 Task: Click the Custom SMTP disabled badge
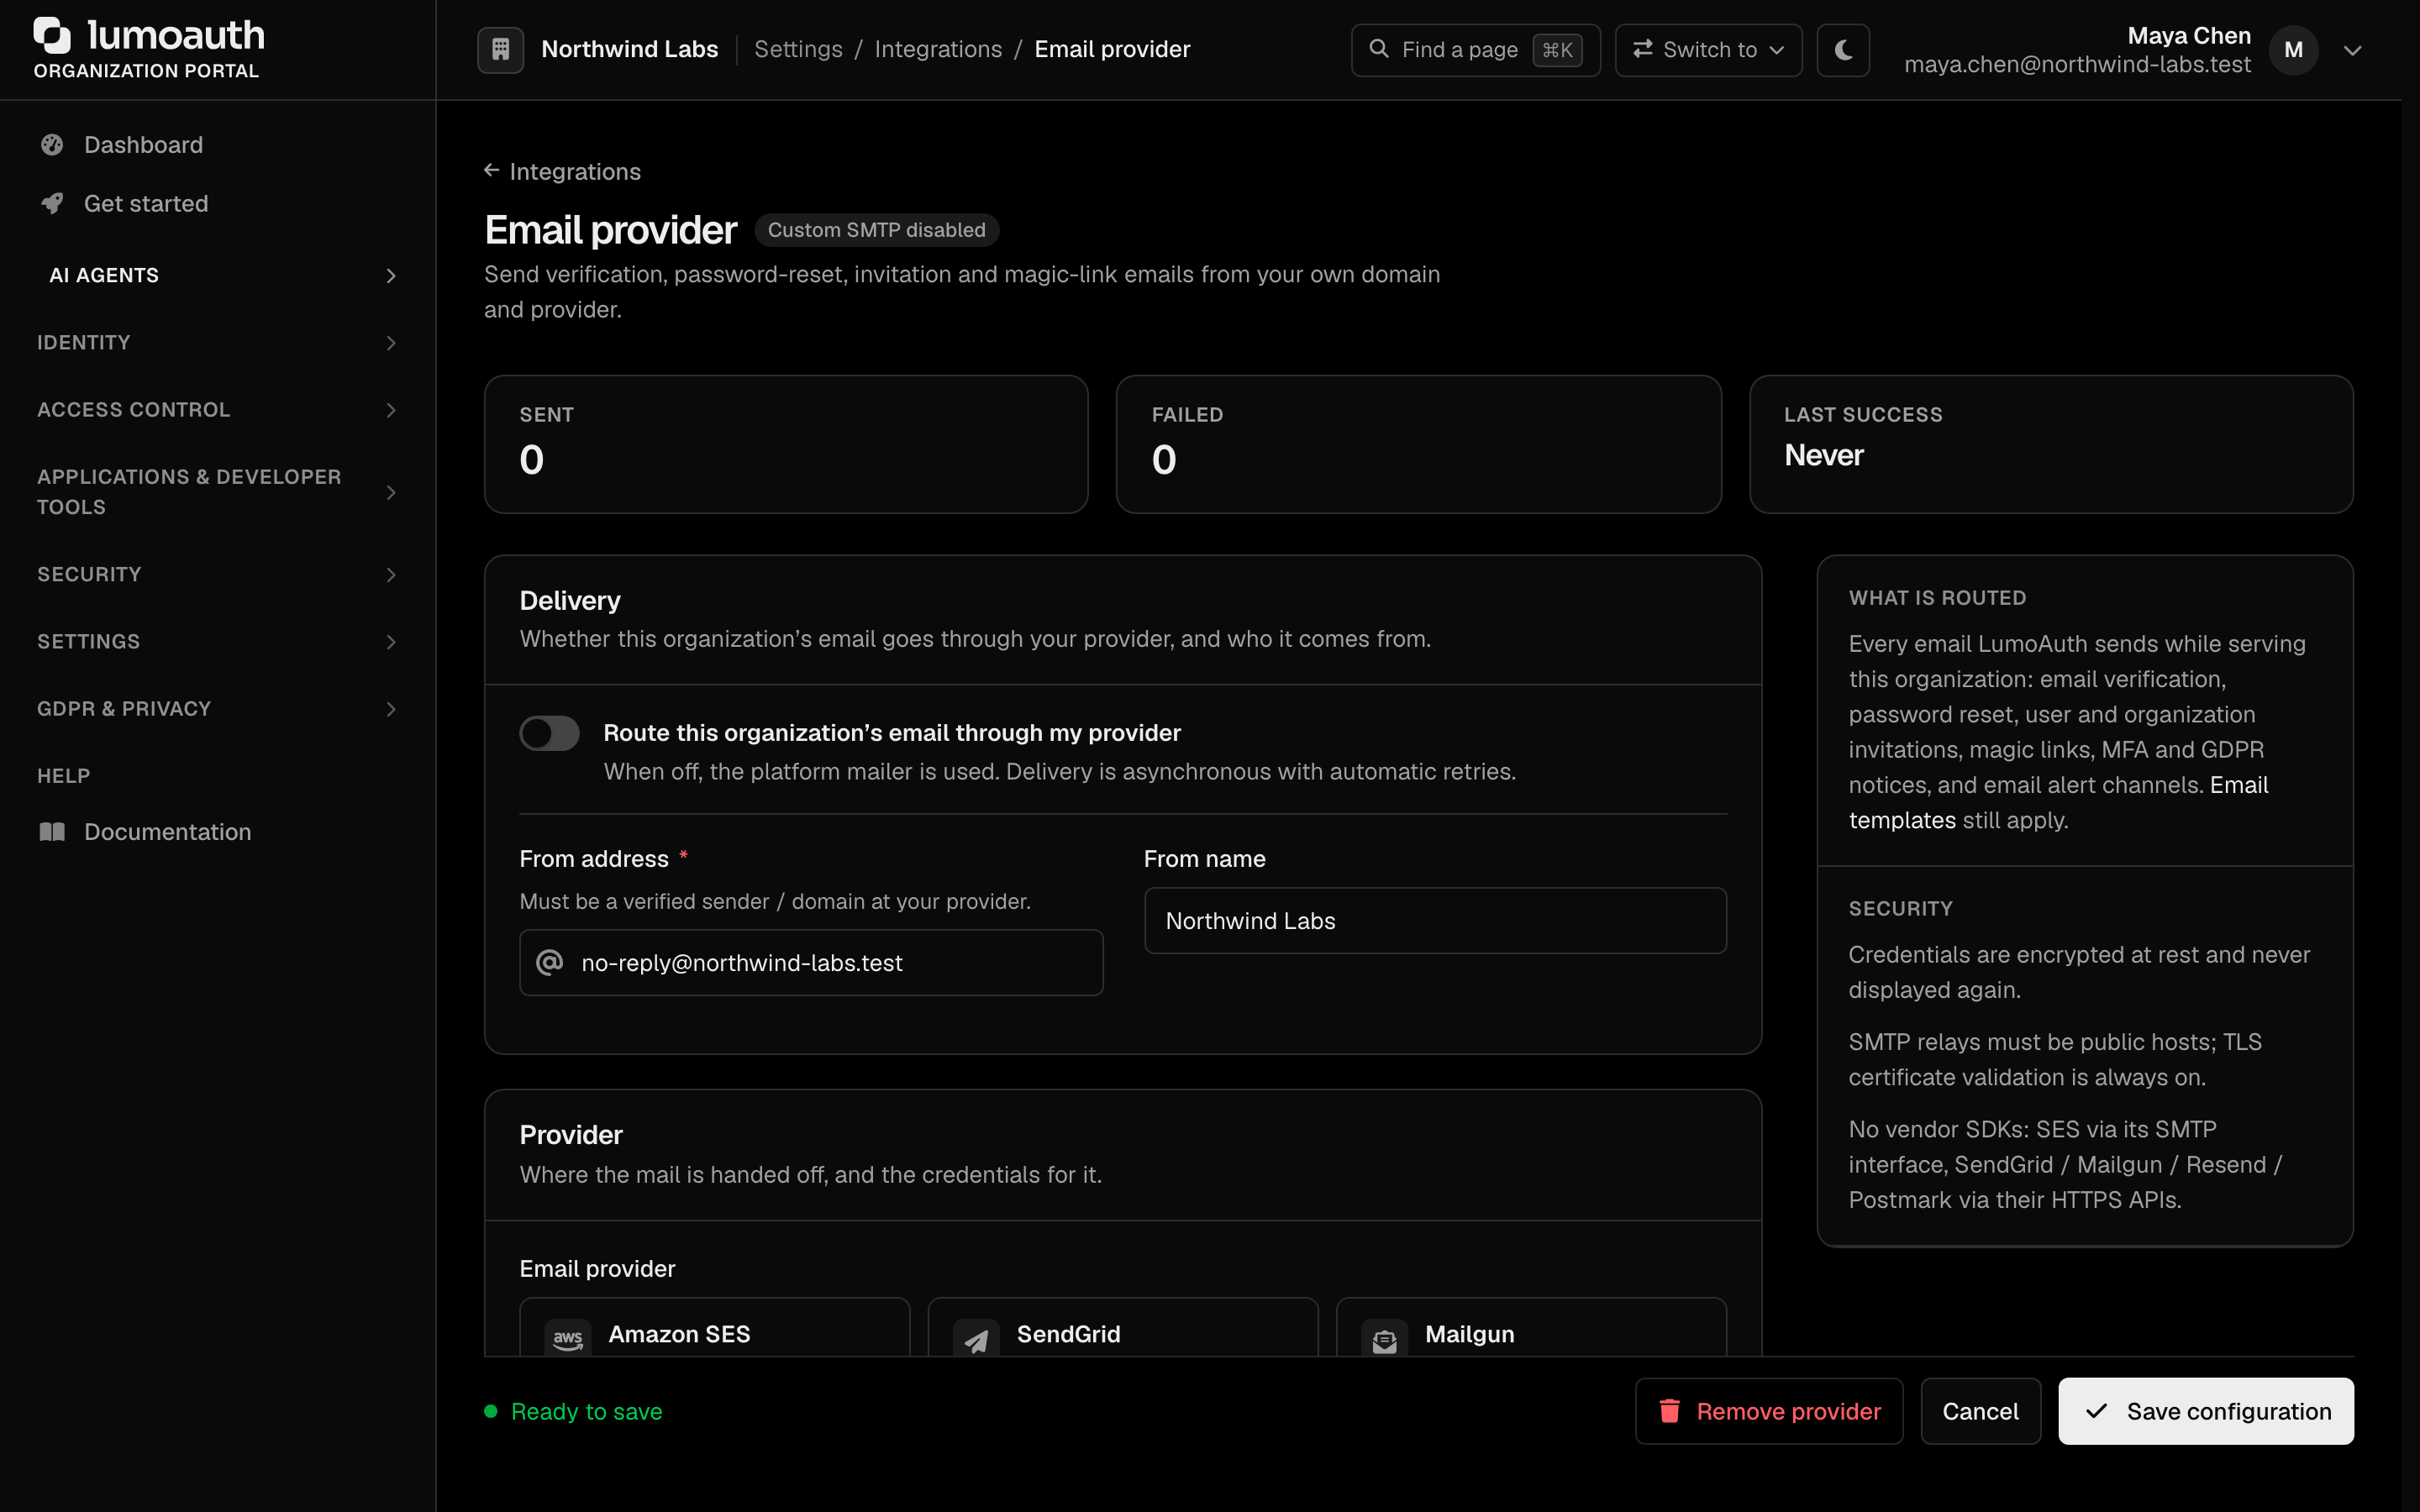876,230
